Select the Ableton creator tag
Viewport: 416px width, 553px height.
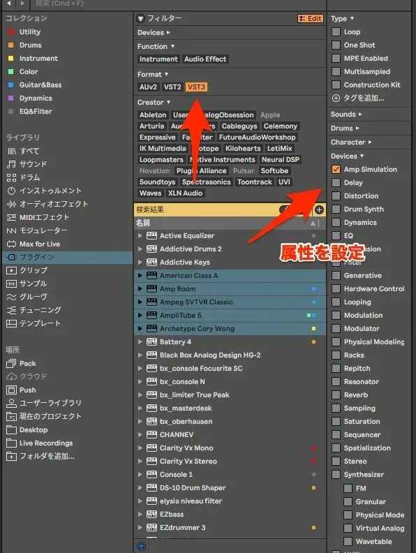153,115
